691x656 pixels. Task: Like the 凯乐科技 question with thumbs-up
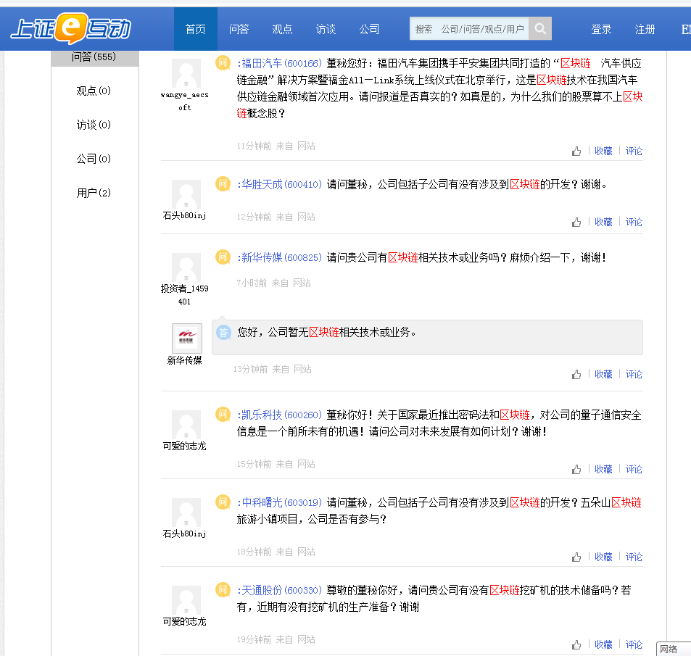576,469
